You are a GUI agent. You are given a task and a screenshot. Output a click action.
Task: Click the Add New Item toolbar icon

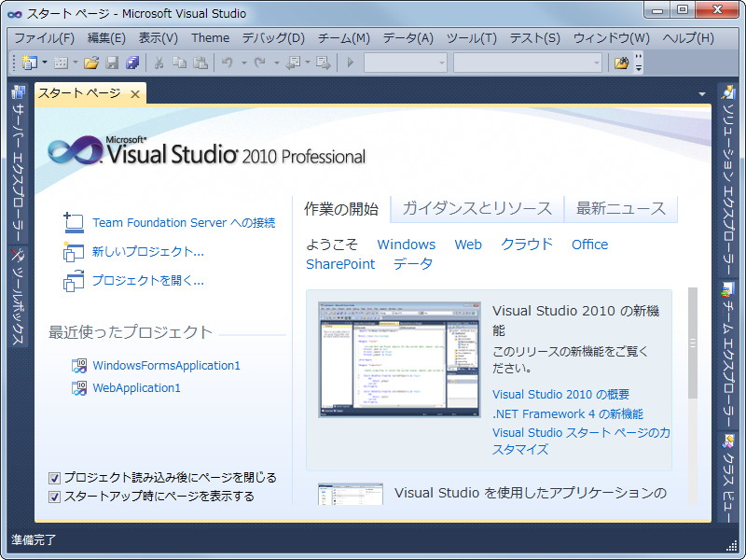pos(61,63)
